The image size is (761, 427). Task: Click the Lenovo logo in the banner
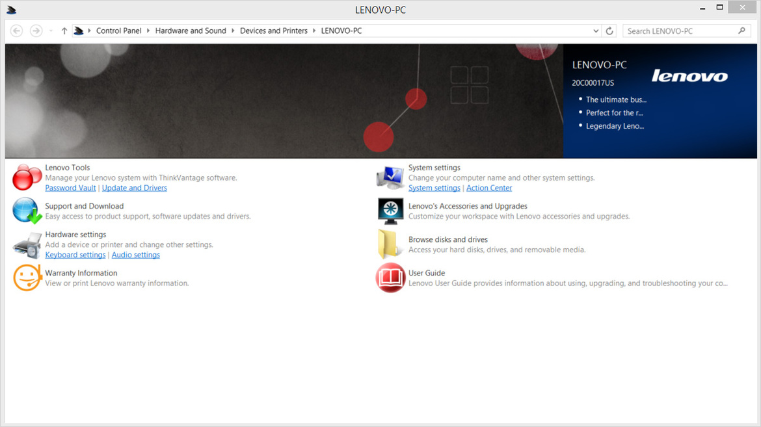click(689, 75)
